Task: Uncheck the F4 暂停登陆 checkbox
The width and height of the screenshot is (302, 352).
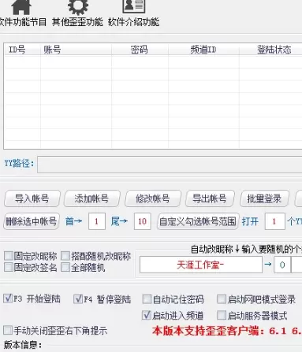Action: (78, 298)
